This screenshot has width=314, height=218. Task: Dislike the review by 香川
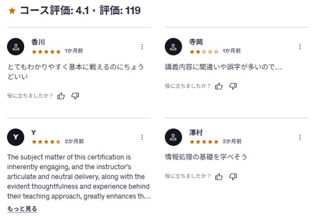click(x=75, y=96)
